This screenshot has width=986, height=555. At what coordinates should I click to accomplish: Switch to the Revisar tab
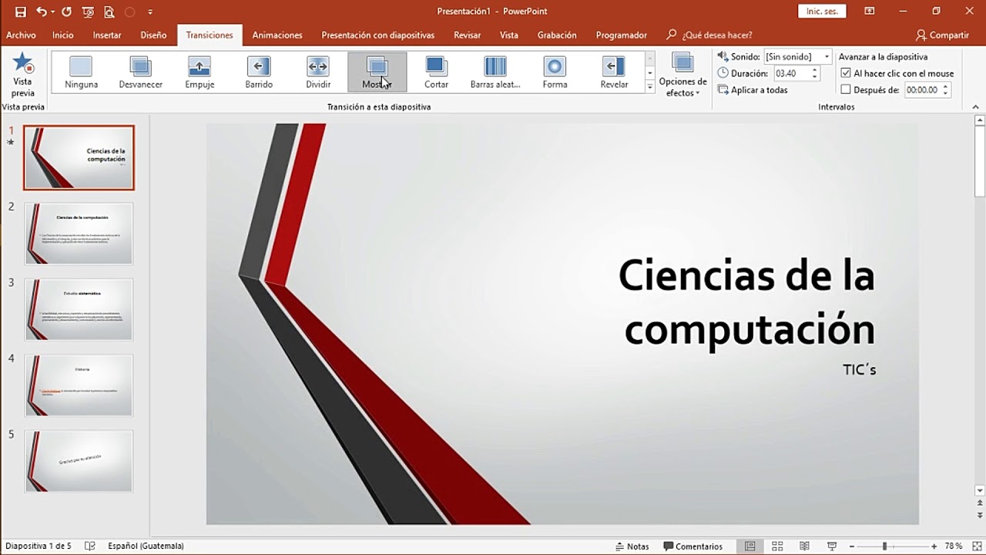pyautogui.click(x=468, y=35)
